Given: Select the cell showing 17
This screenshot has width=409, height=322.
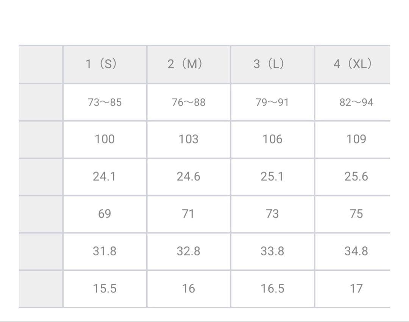Looking at the screenshot, I should tap(356, 289).
